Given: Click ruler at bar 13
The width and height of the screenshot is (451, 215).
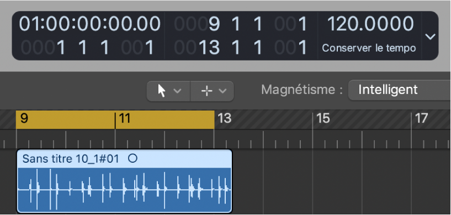Looking at the screenshot, I should pos(224,118).
